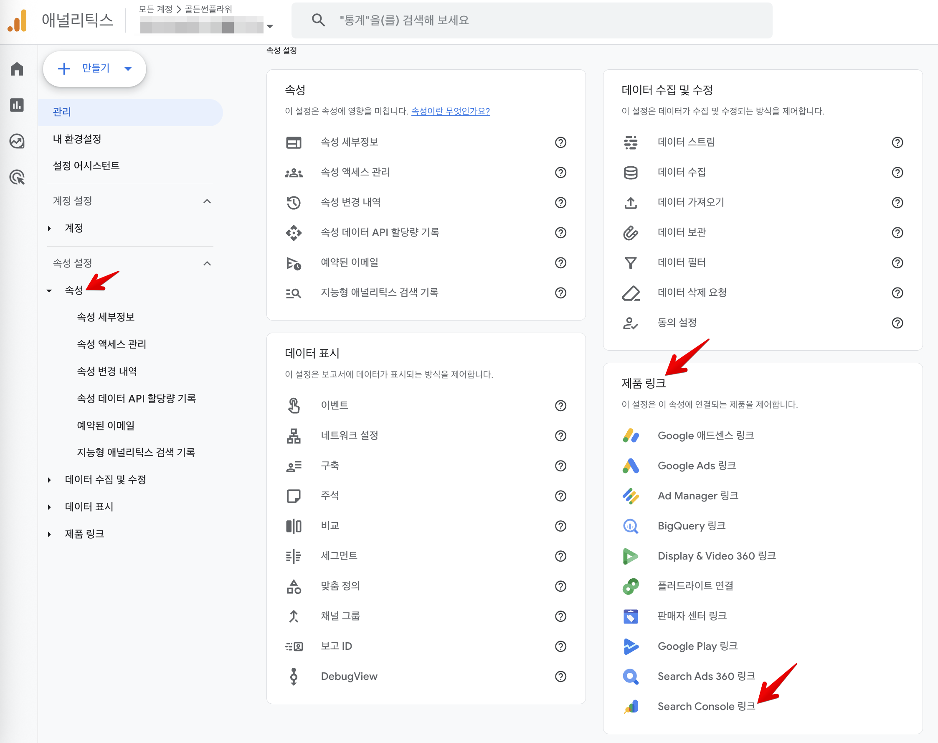
Task: Open BigQuery 링크
Action: (x=691, y=526)
